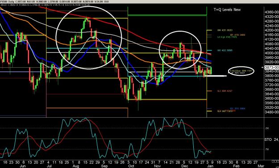Click the 3520-00 price axis label

271,107
